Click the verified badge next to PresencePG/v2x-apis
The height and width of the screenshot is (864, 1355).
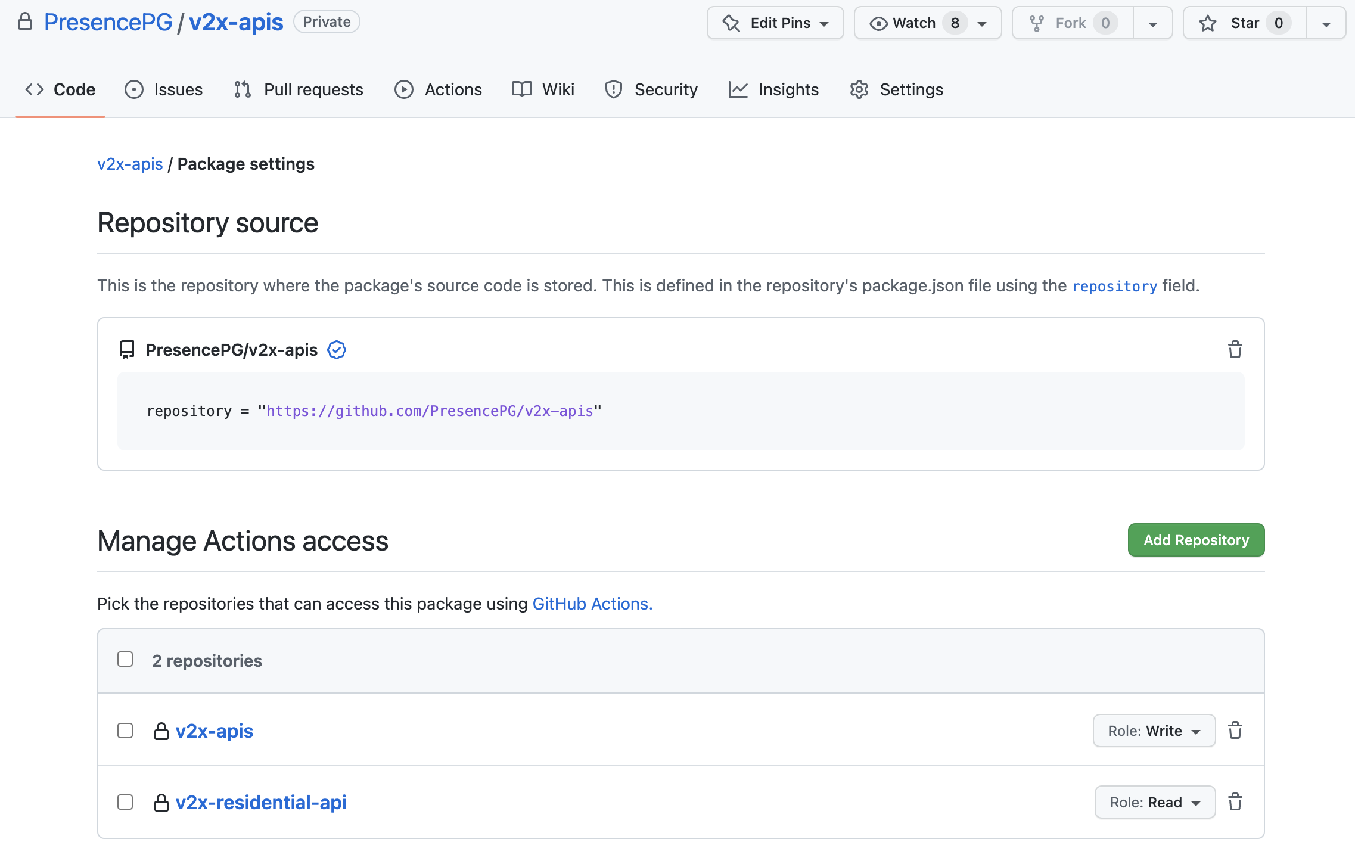tap(337, 350)
